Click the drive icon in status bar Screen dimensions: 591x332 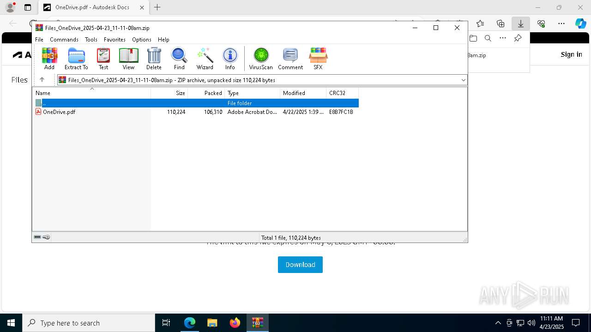[37, 237]
